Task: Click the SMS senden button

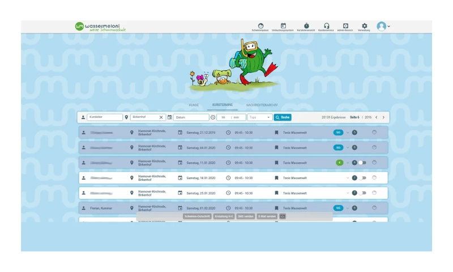Action: pos(245,216)
